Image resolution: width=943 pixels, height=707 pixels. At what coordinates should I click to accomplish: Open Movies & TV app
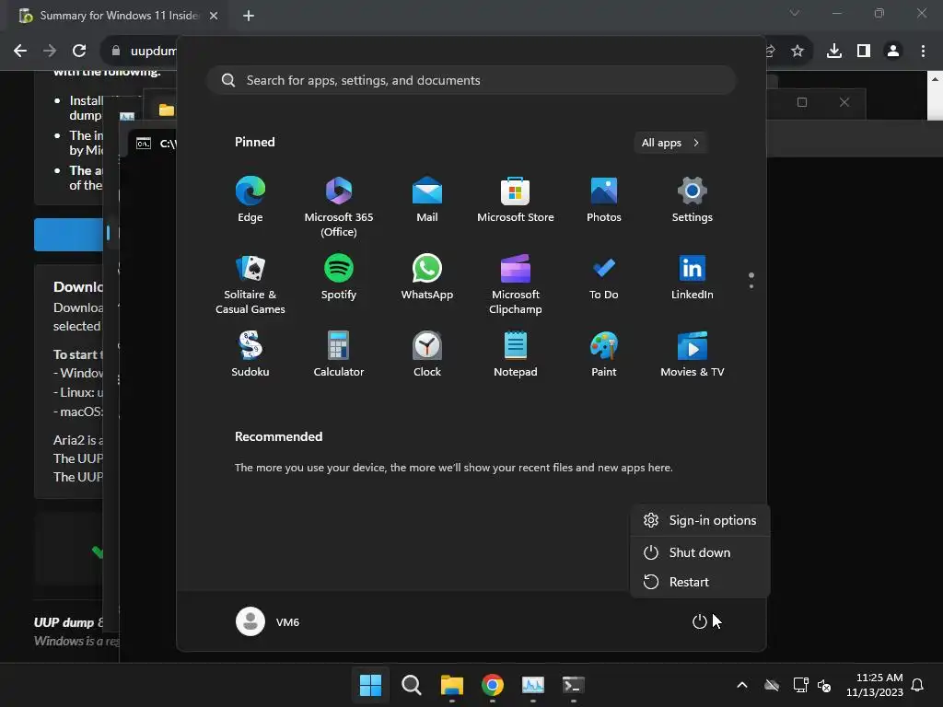693,354
